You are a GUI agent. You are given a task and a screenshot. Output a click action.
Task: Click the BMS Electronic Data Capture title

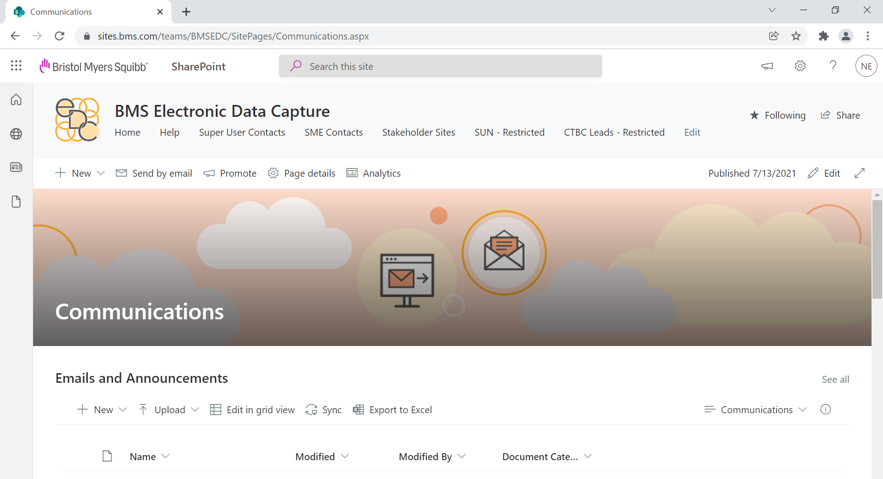click(x=222, y=111)
